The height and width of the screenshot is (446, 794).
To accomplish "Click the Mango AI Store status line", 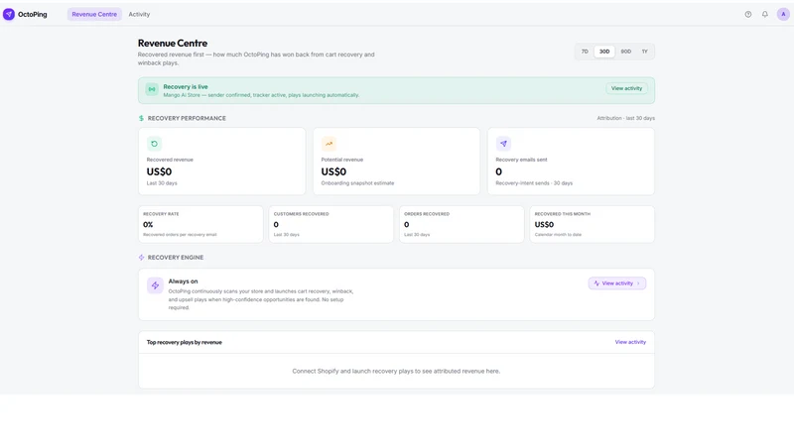I will click(x=261, y=95).
